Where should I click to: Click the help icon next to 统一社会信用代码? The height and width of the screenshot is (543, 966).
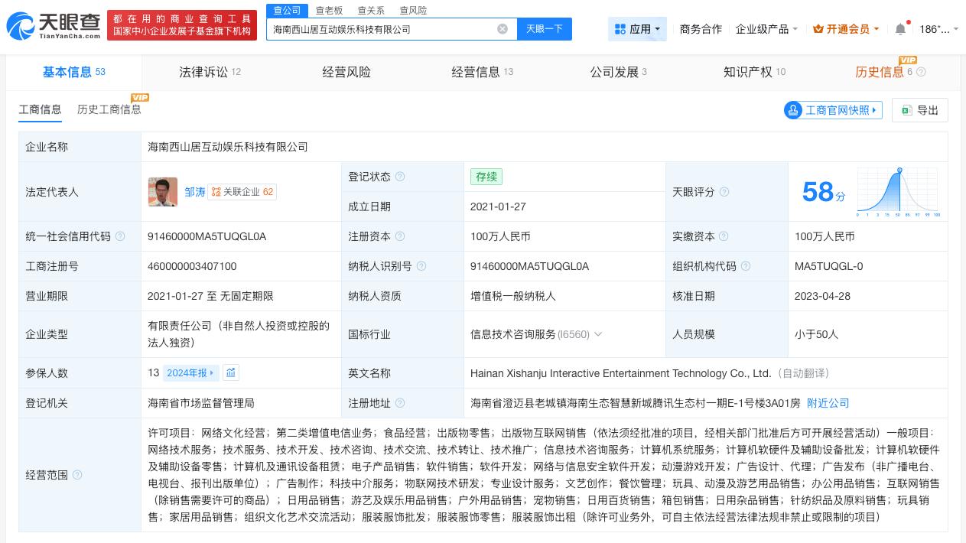click(x=120, y=236)
